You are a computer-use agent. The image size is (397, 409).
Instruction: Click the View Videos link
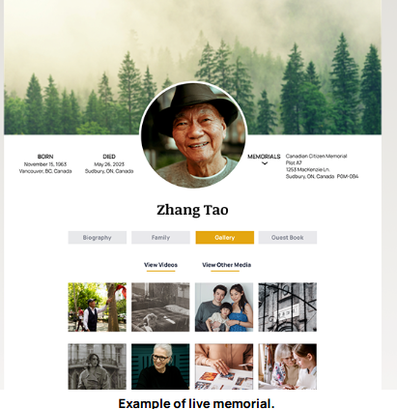(x=160, y=265)
